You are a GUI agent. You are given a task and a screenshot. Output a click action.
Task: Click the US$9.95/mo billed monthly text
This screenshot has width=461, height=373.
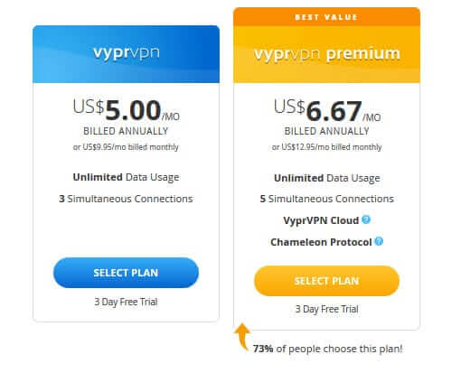click(126, 147)
